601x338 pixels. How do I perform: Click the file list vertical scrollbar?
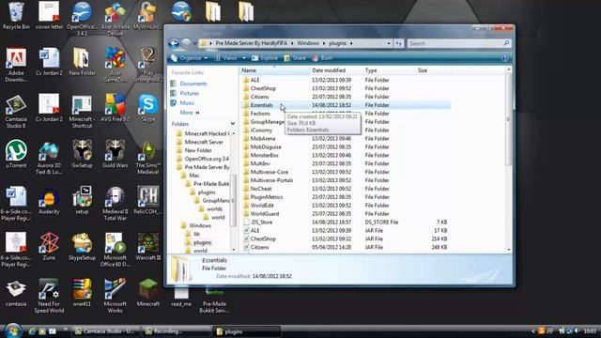[509, 119]
